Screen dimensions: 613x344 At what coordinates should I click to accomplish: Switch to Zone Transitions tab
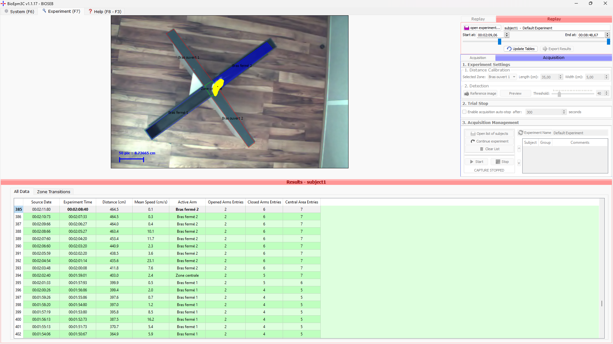53,192
